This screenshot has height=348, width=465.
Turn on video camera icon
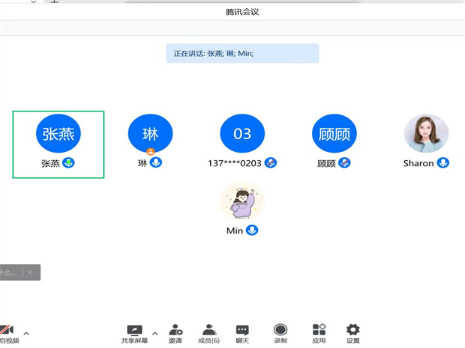click(7, 330)
